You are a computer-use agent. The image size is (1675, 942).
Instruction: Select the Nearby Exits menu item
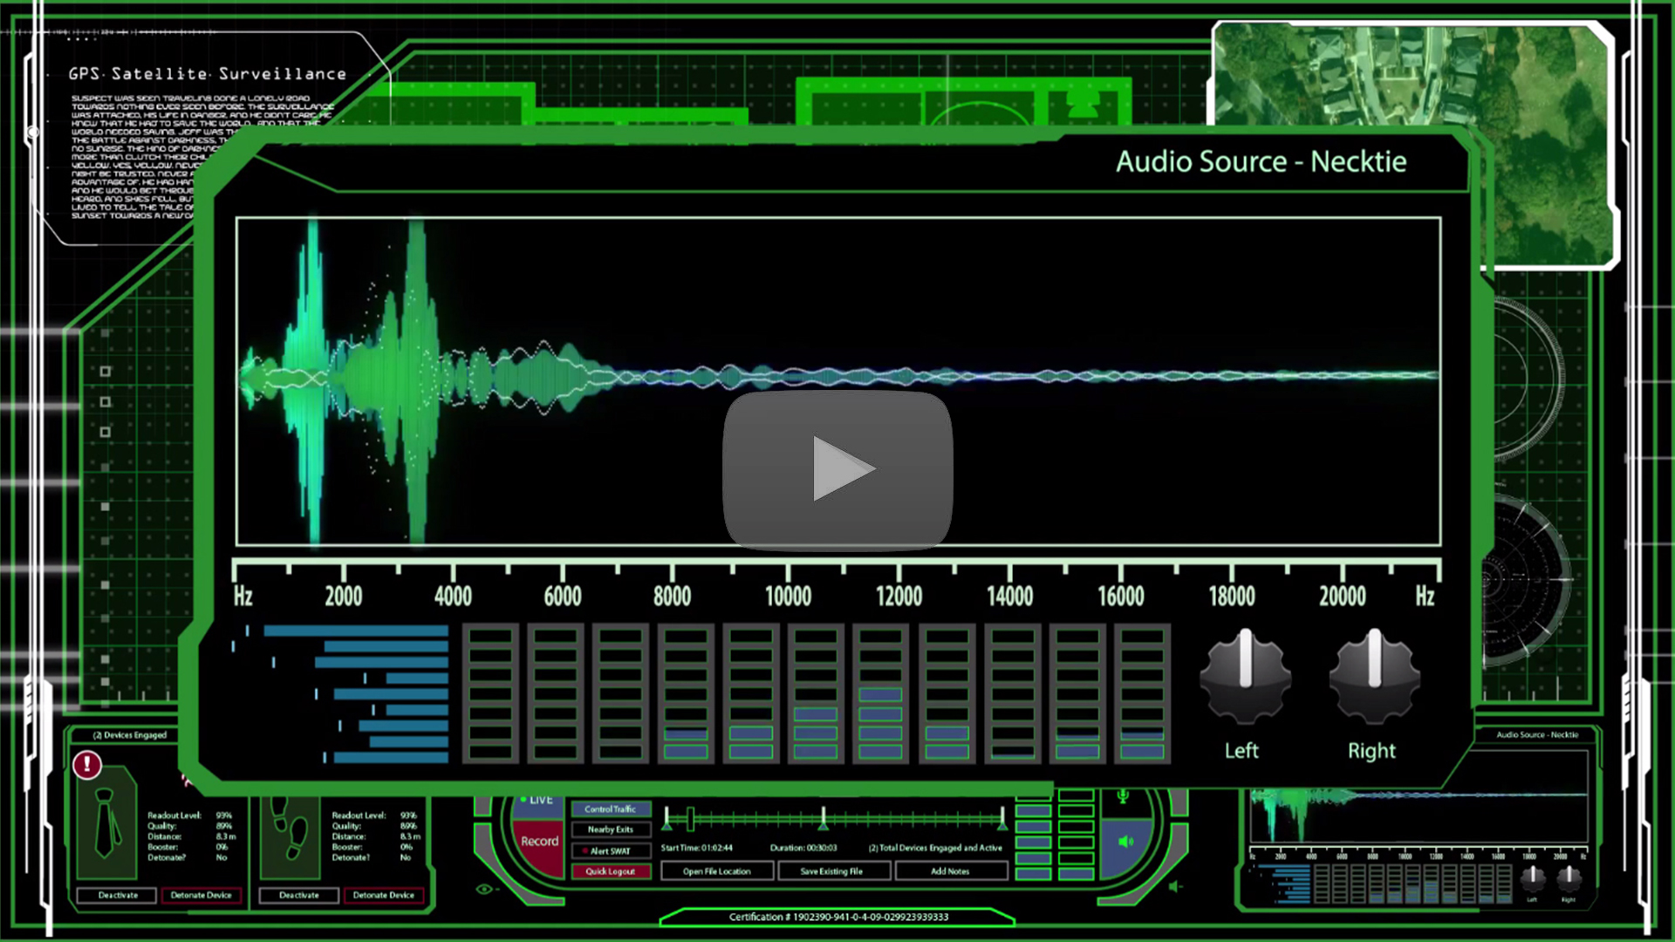(611, 829)
